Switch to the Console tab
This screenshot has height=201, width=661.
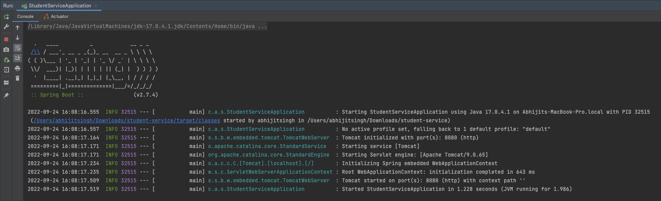(25, 16)
